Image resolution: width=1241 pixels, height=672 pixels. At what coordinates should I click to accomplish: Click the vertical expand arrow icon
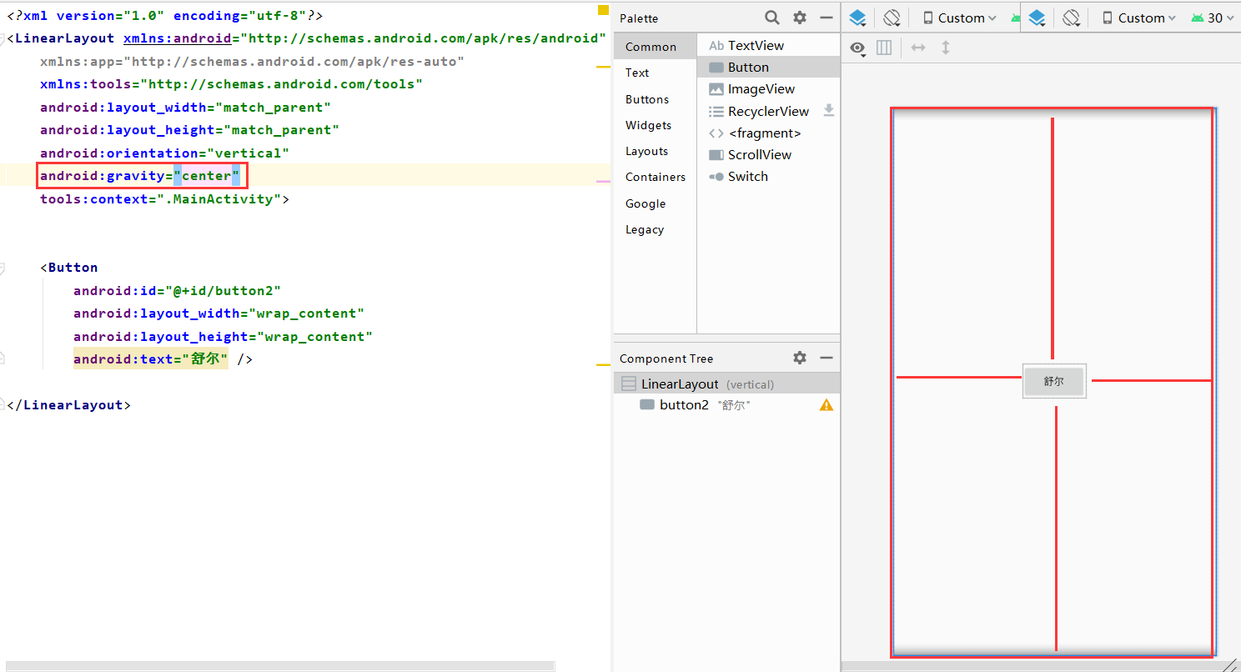coord(946,48)
